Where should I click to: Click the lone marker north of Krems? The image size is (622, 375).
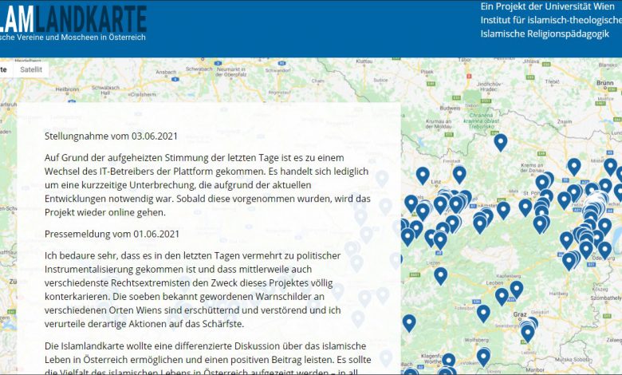[500, 142]
